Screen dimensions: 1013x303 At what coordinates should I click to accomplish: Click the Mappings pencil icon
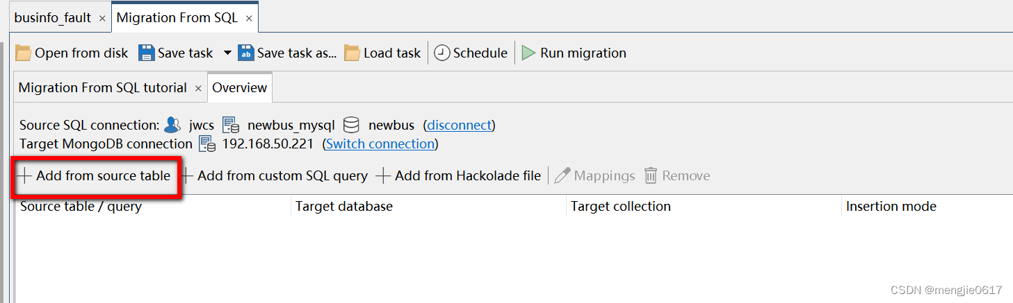(562, 175)
